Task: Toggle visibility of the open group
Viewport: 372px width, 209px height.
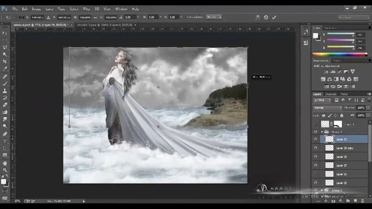Action: click(316, 132)
